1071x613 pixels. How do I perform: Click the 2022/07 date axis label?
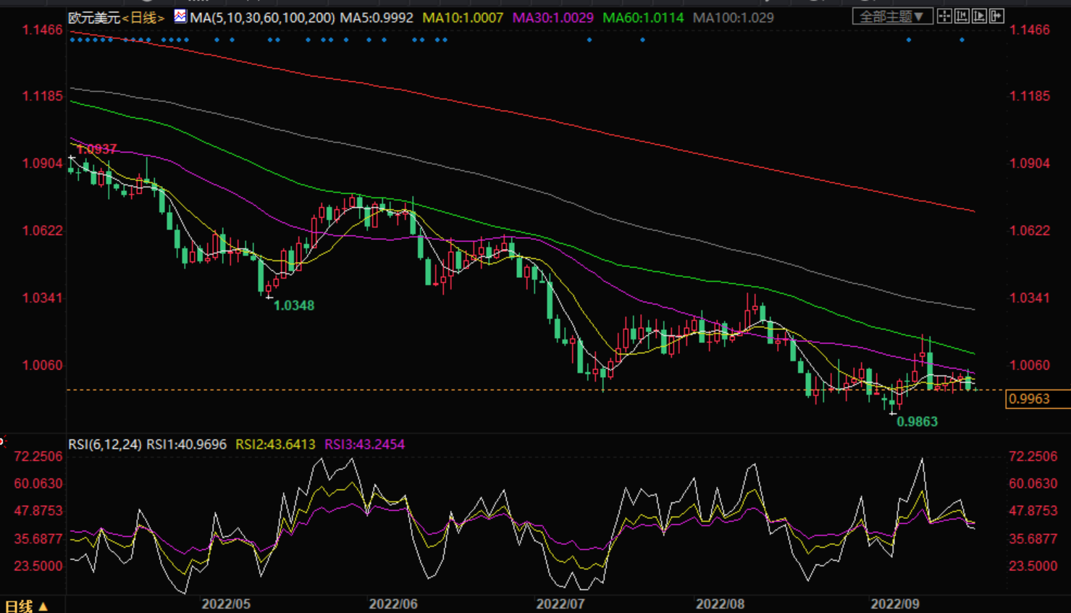(560, 604)
